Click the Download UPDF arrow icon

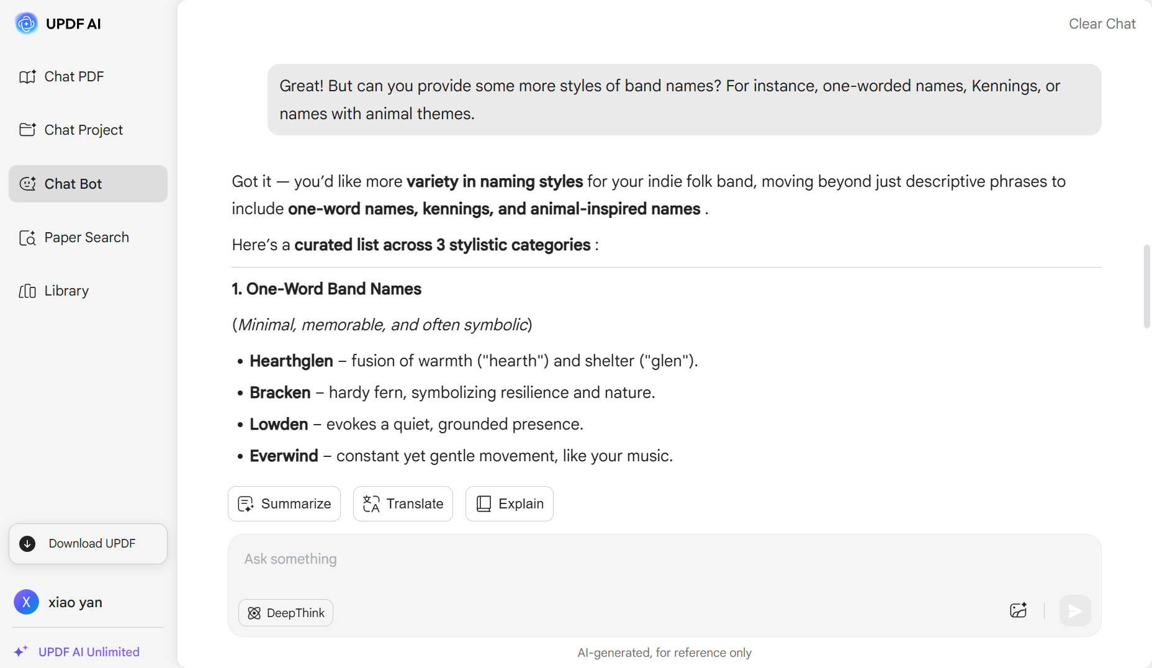click(27, 544)
